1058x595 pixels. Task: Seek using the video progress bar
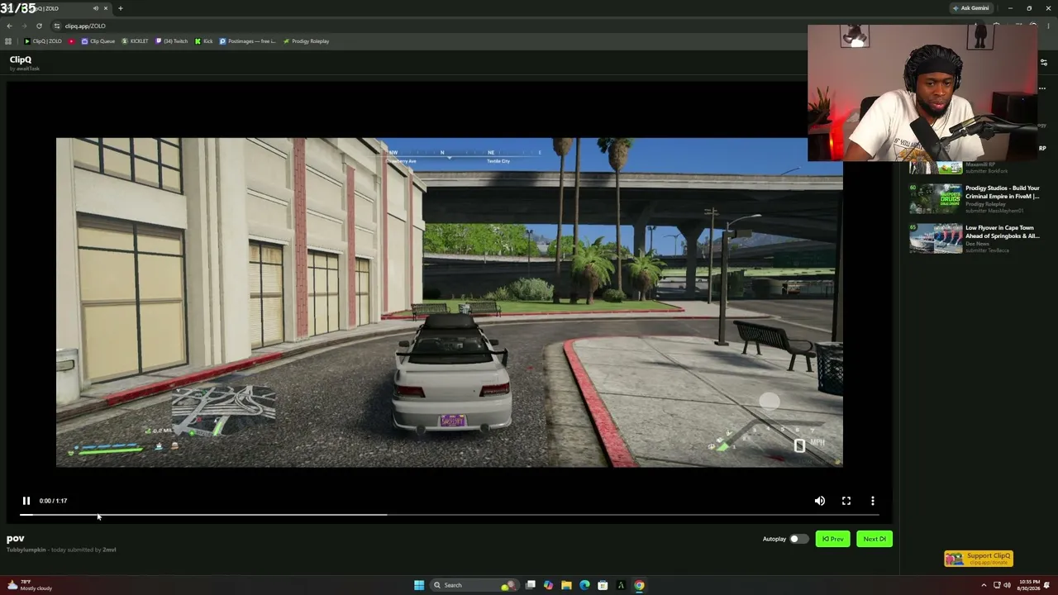[450, 515]
